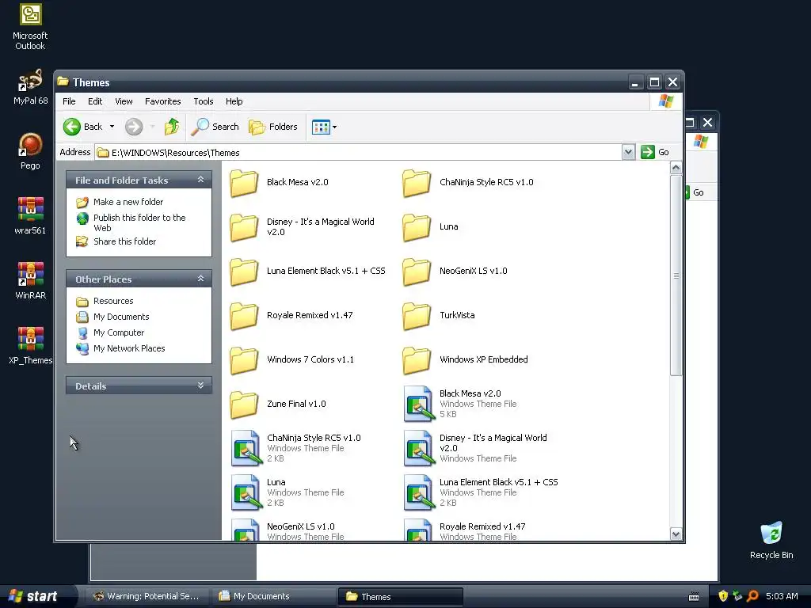
Task: Open the Edit menu
Action: click(x=95, y=101)
